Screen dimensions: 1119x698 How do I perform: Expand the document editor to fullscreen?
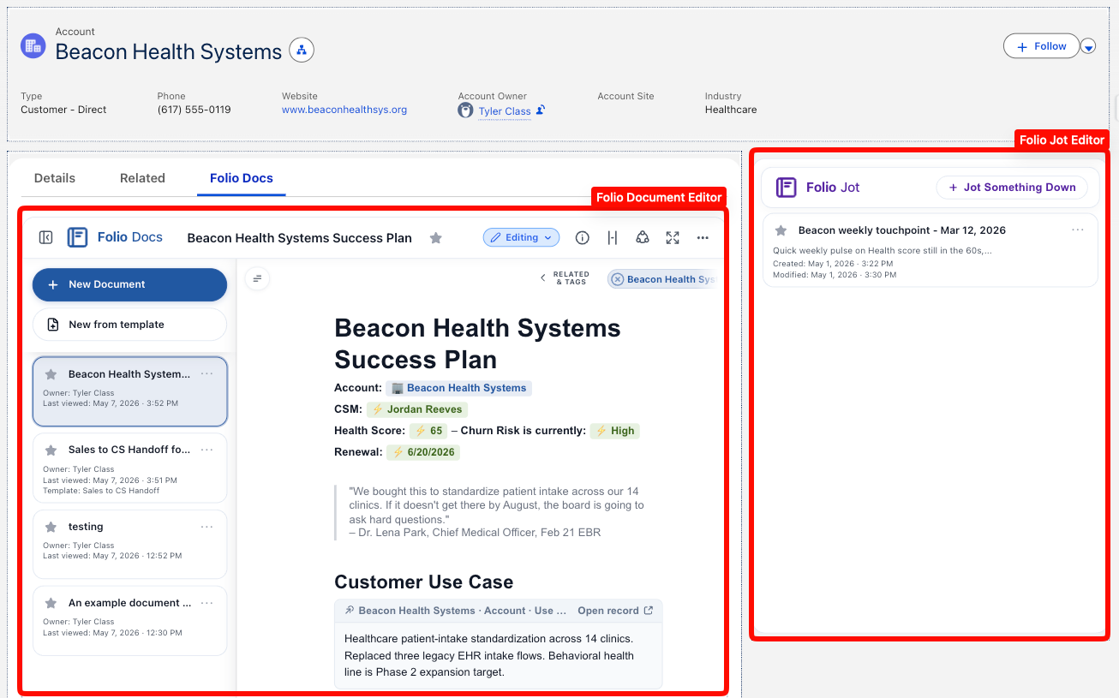point(673,237)
